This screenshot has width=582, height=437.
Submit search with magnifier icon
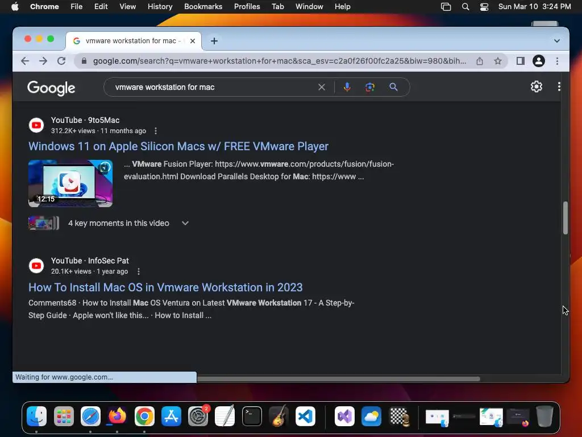[x=393, y=87]
